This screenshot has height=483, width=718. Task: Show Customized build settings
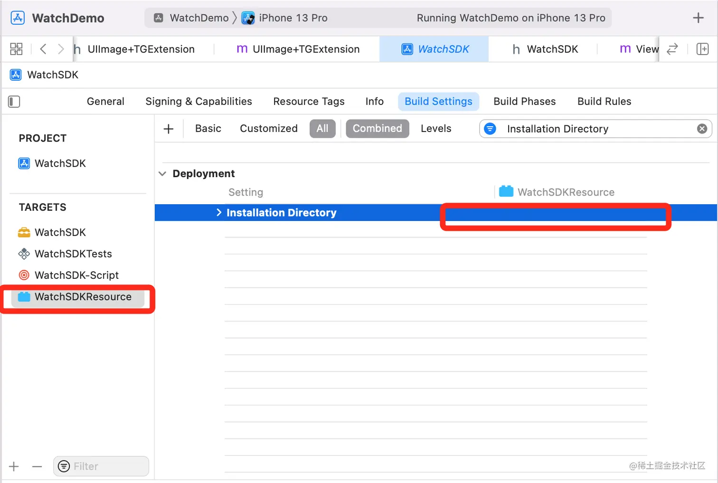269,129
